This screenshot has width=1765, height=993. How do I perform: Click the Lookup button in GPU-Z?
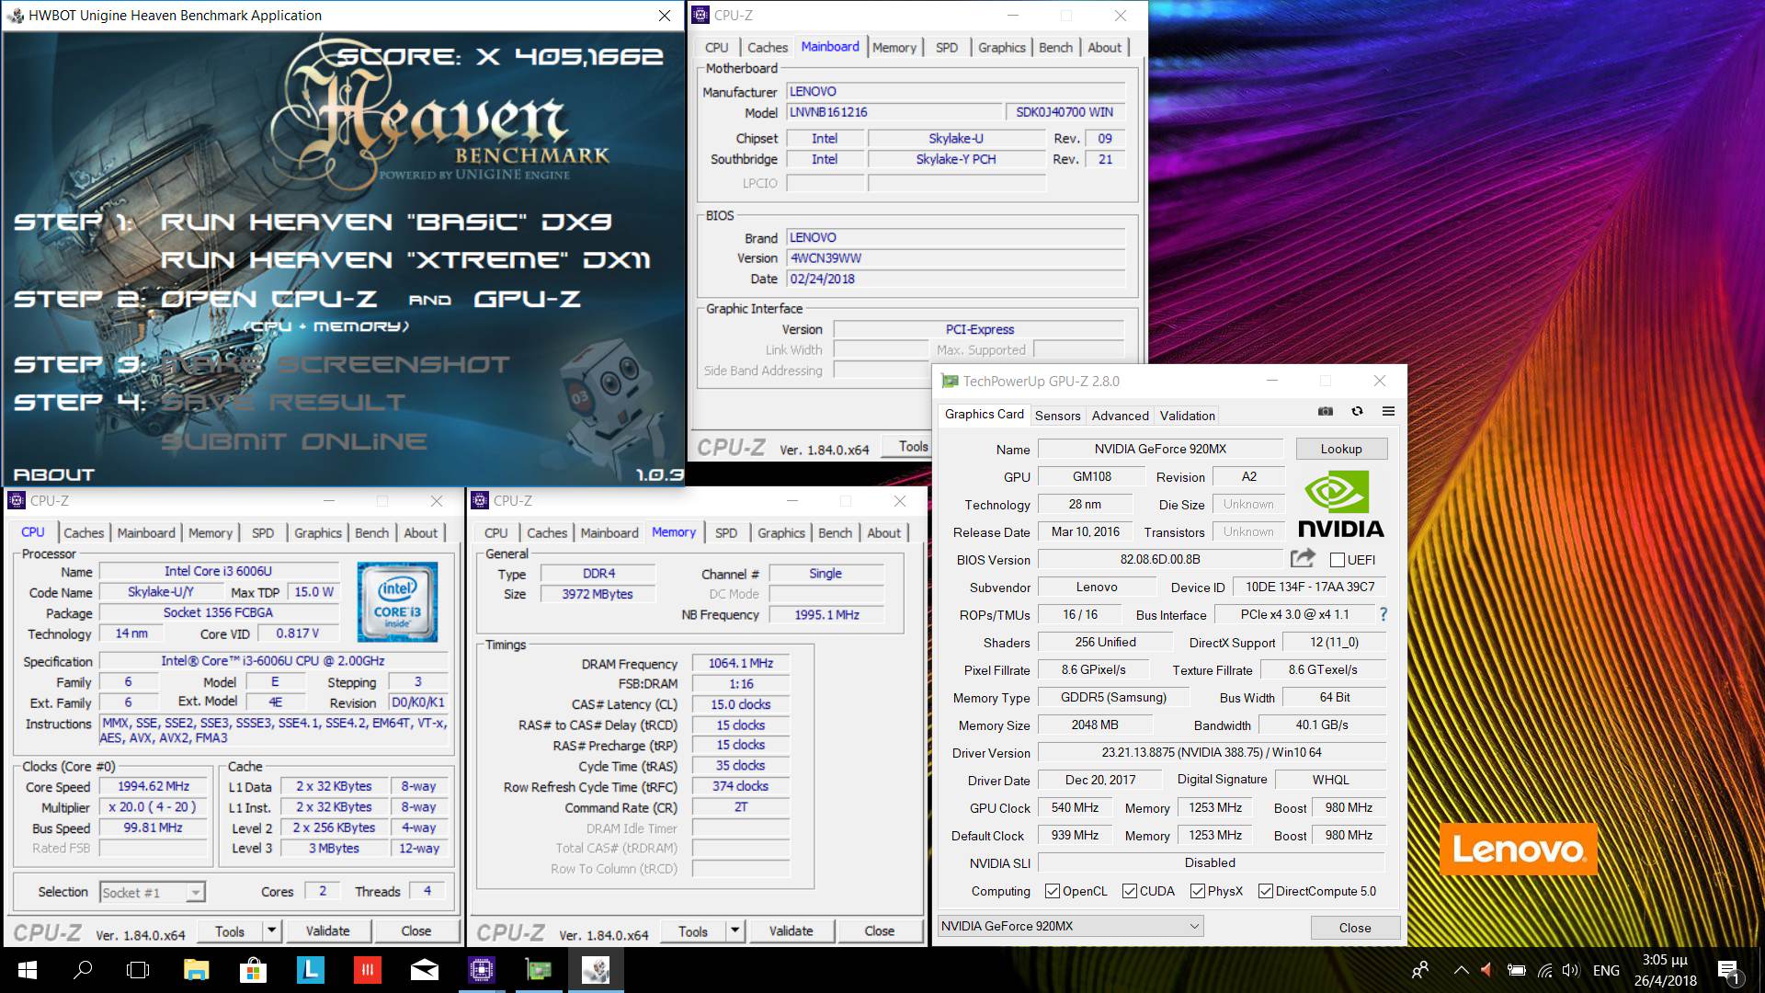1341,449
